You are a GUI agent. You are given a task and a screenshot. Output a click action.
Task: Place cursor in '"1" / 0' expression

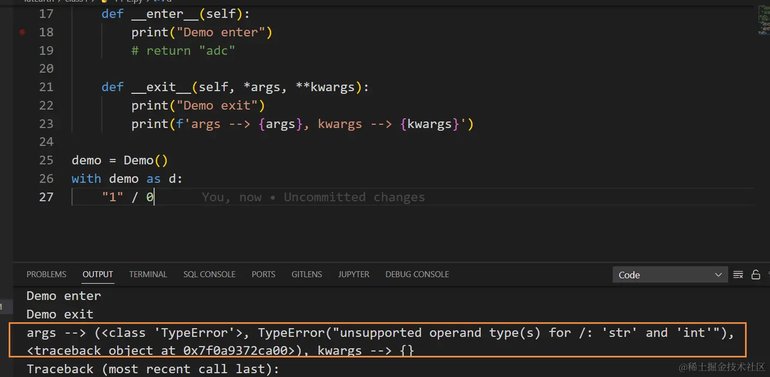click(x=128, y=197)
